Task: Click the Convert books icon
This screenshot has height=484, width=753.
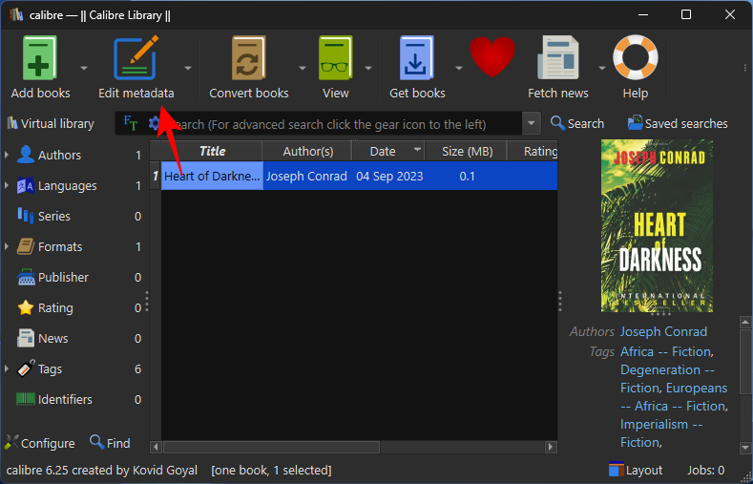Action: [249, 57]
